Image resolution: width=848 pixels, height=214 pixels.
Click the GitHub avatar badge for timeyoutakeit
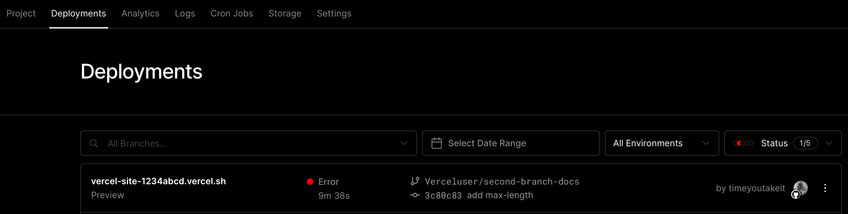(796, 194)
